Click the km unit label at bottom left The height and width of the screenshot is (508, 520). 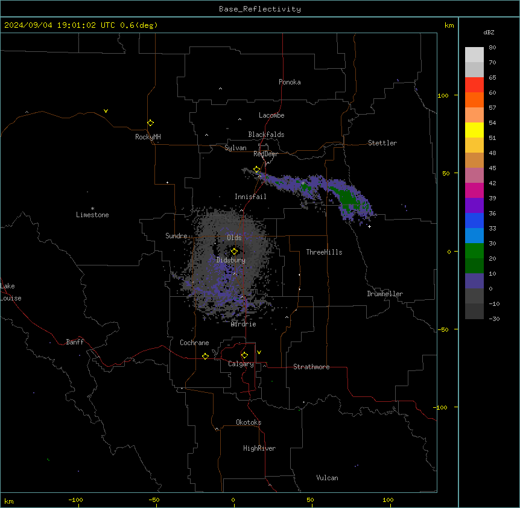9,501
